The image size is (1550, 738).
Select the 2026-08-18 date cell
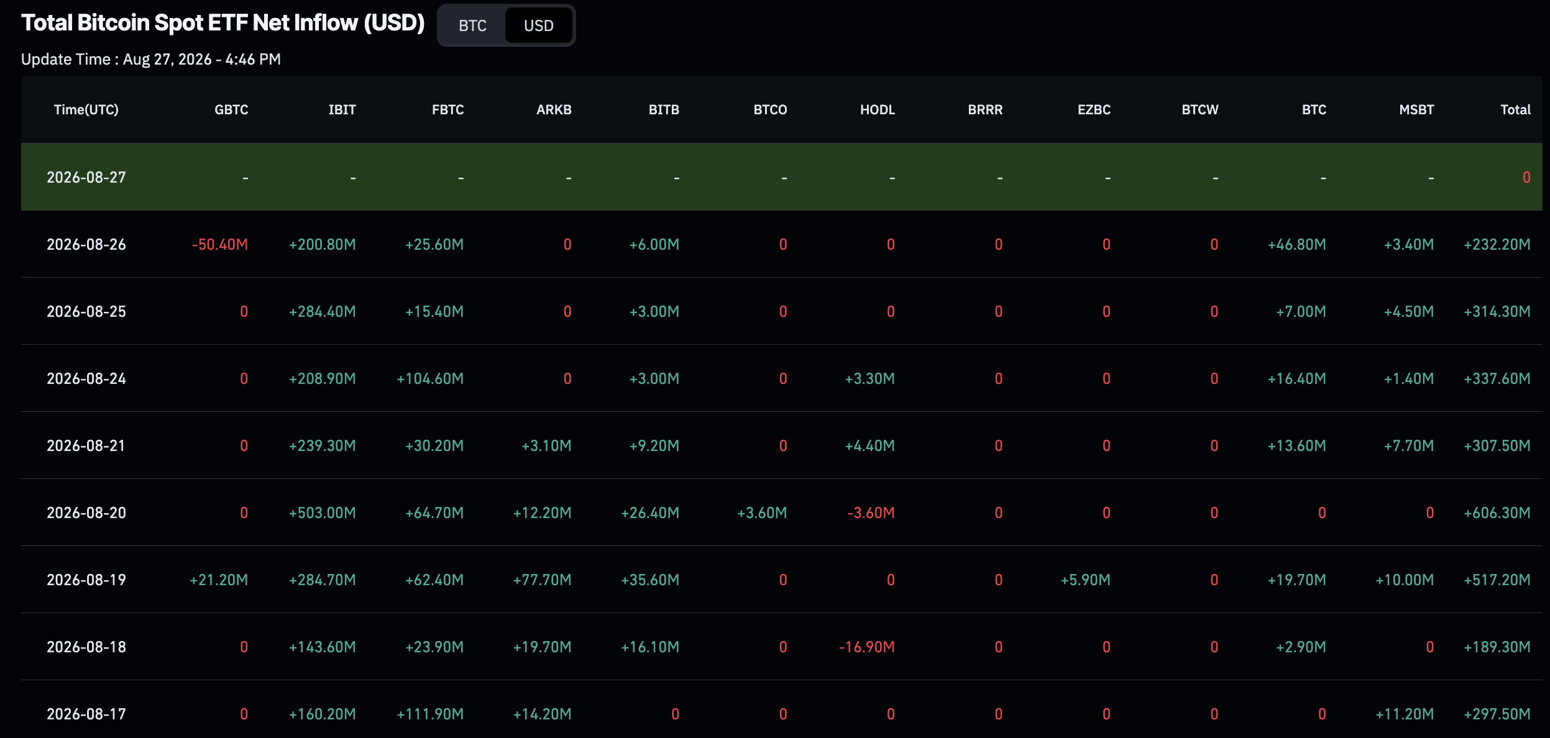pyautogui.click(x=86, y=647)
